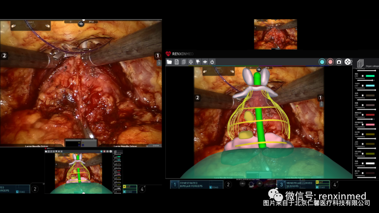Click the balance scale icon in toolbar
Image resolution: width=379 pixels, height=213 pixels.
191,62
